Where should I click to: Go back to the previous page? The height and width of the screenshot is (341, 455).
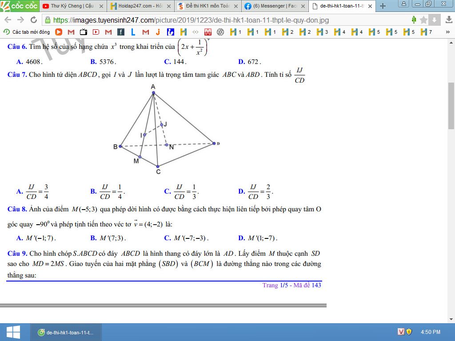8,20
